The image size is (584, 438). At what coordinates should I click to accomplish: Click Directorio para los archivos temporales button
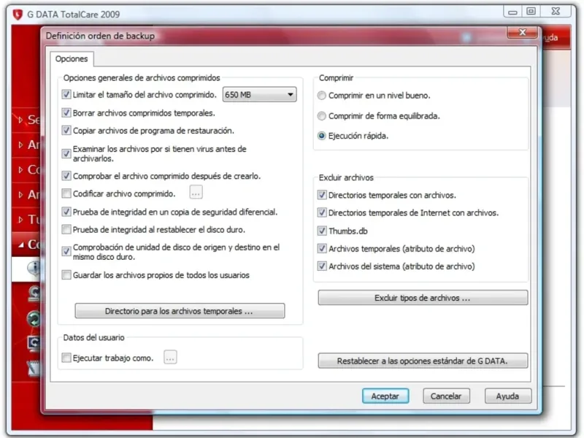pos(180,311)
